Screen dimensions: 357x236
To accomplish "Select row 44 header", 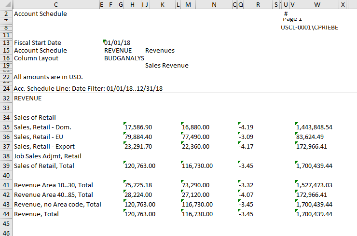I will (x=6, y=214).
